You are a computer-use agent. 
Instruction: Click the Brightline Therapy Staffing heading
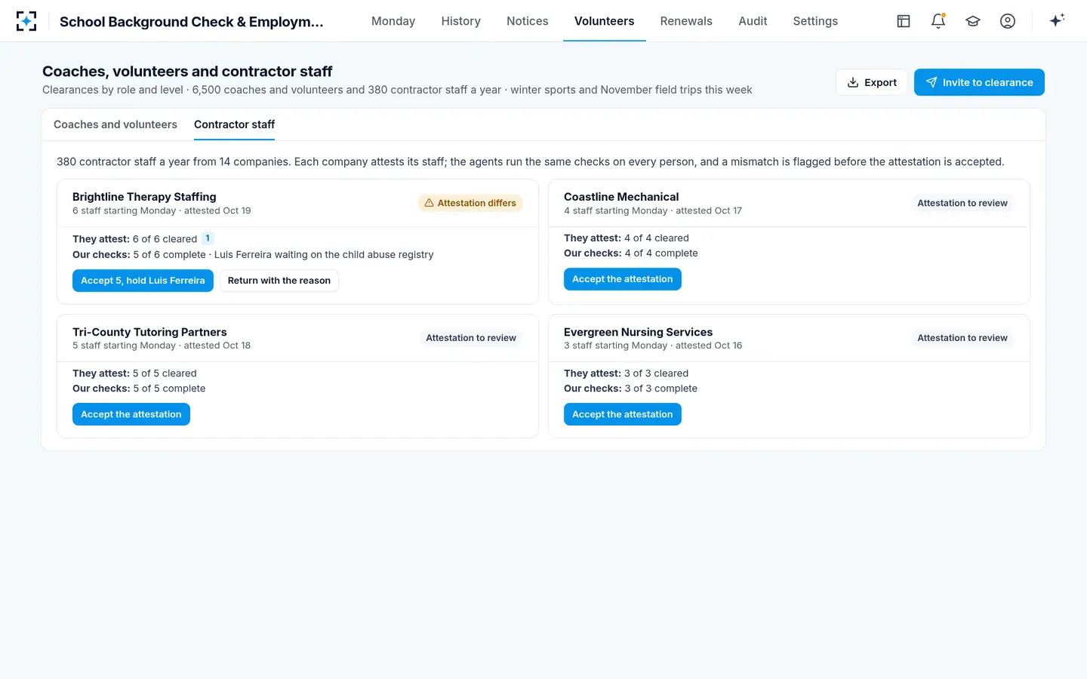(144, 197)
